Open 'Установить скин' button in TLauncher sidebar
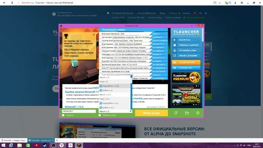The height and width of the screenshot is (148, 263). pos(186,50)
